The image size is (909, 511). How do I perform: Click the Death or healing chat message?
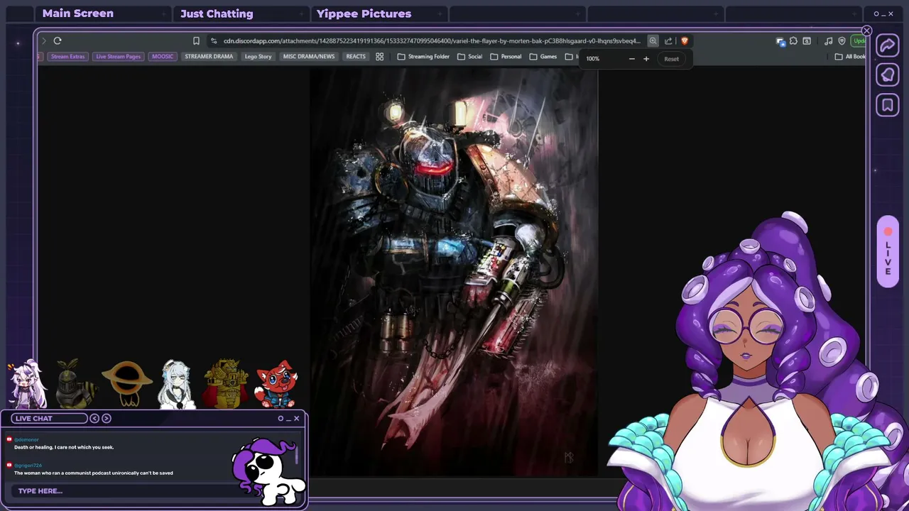64,447
